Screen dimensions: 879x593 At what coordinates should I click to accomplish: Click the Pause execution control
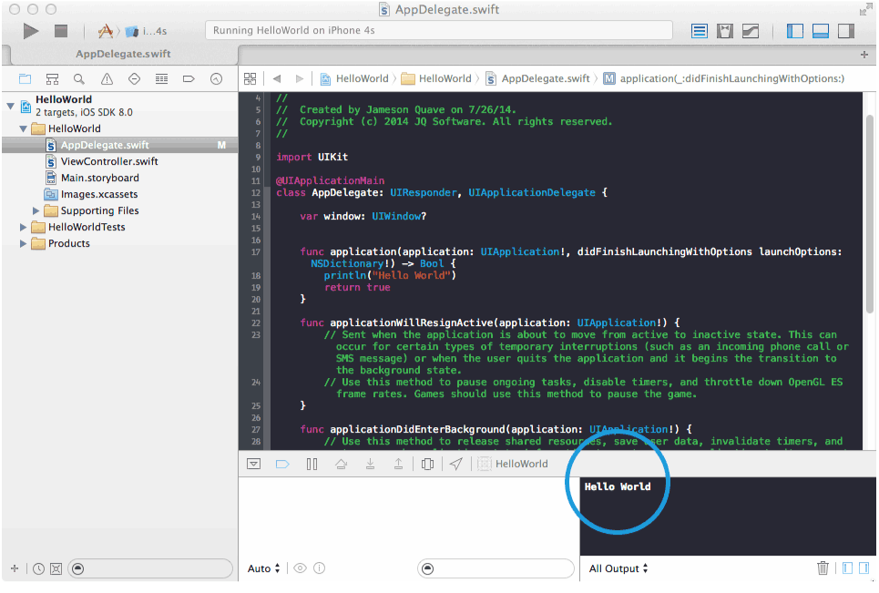(312, 464)
